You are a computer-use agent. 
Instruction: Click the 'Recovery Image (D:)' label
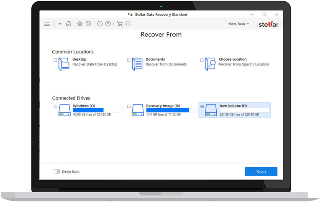pos(163,106)
